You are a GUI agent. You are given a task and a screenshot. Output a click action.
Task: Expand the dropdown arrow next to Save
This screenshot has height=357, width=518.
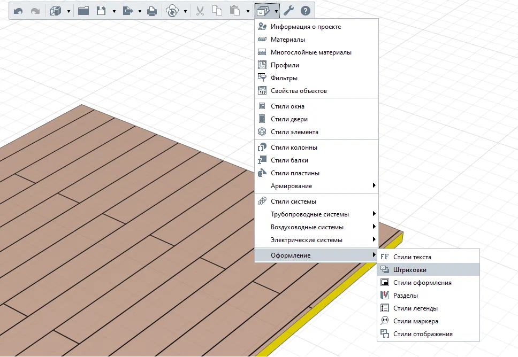click(x=114, y=11)
